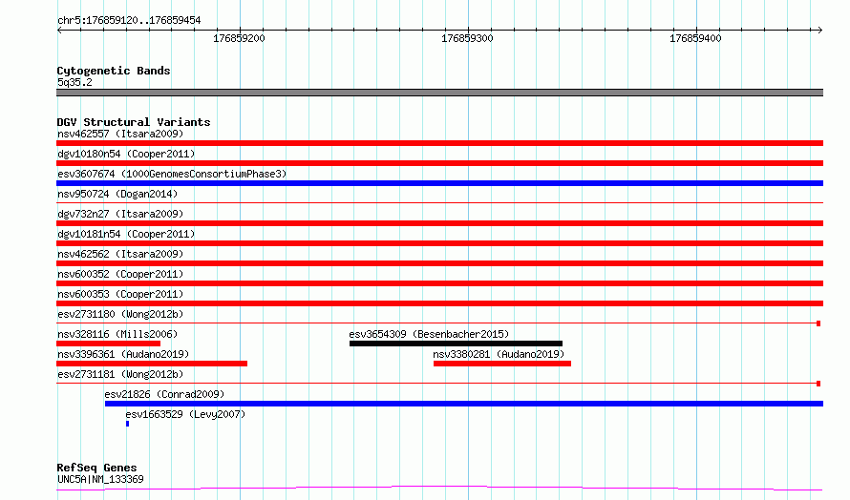
Task: Click the left arrow end of the ruler
Action: [59, 31]
